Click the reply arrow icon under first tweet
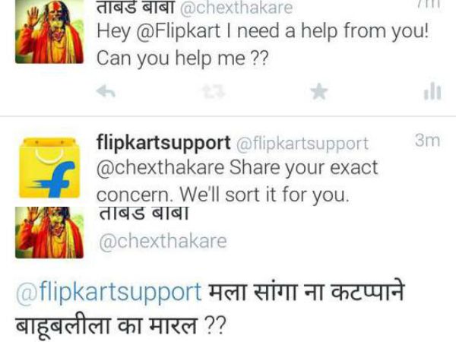 point(106,92)
